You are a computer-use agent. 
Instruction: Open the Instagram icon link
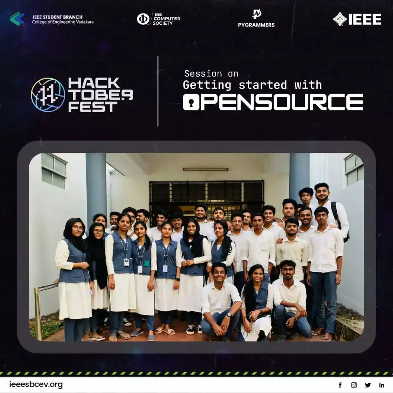tap(354, 385)
